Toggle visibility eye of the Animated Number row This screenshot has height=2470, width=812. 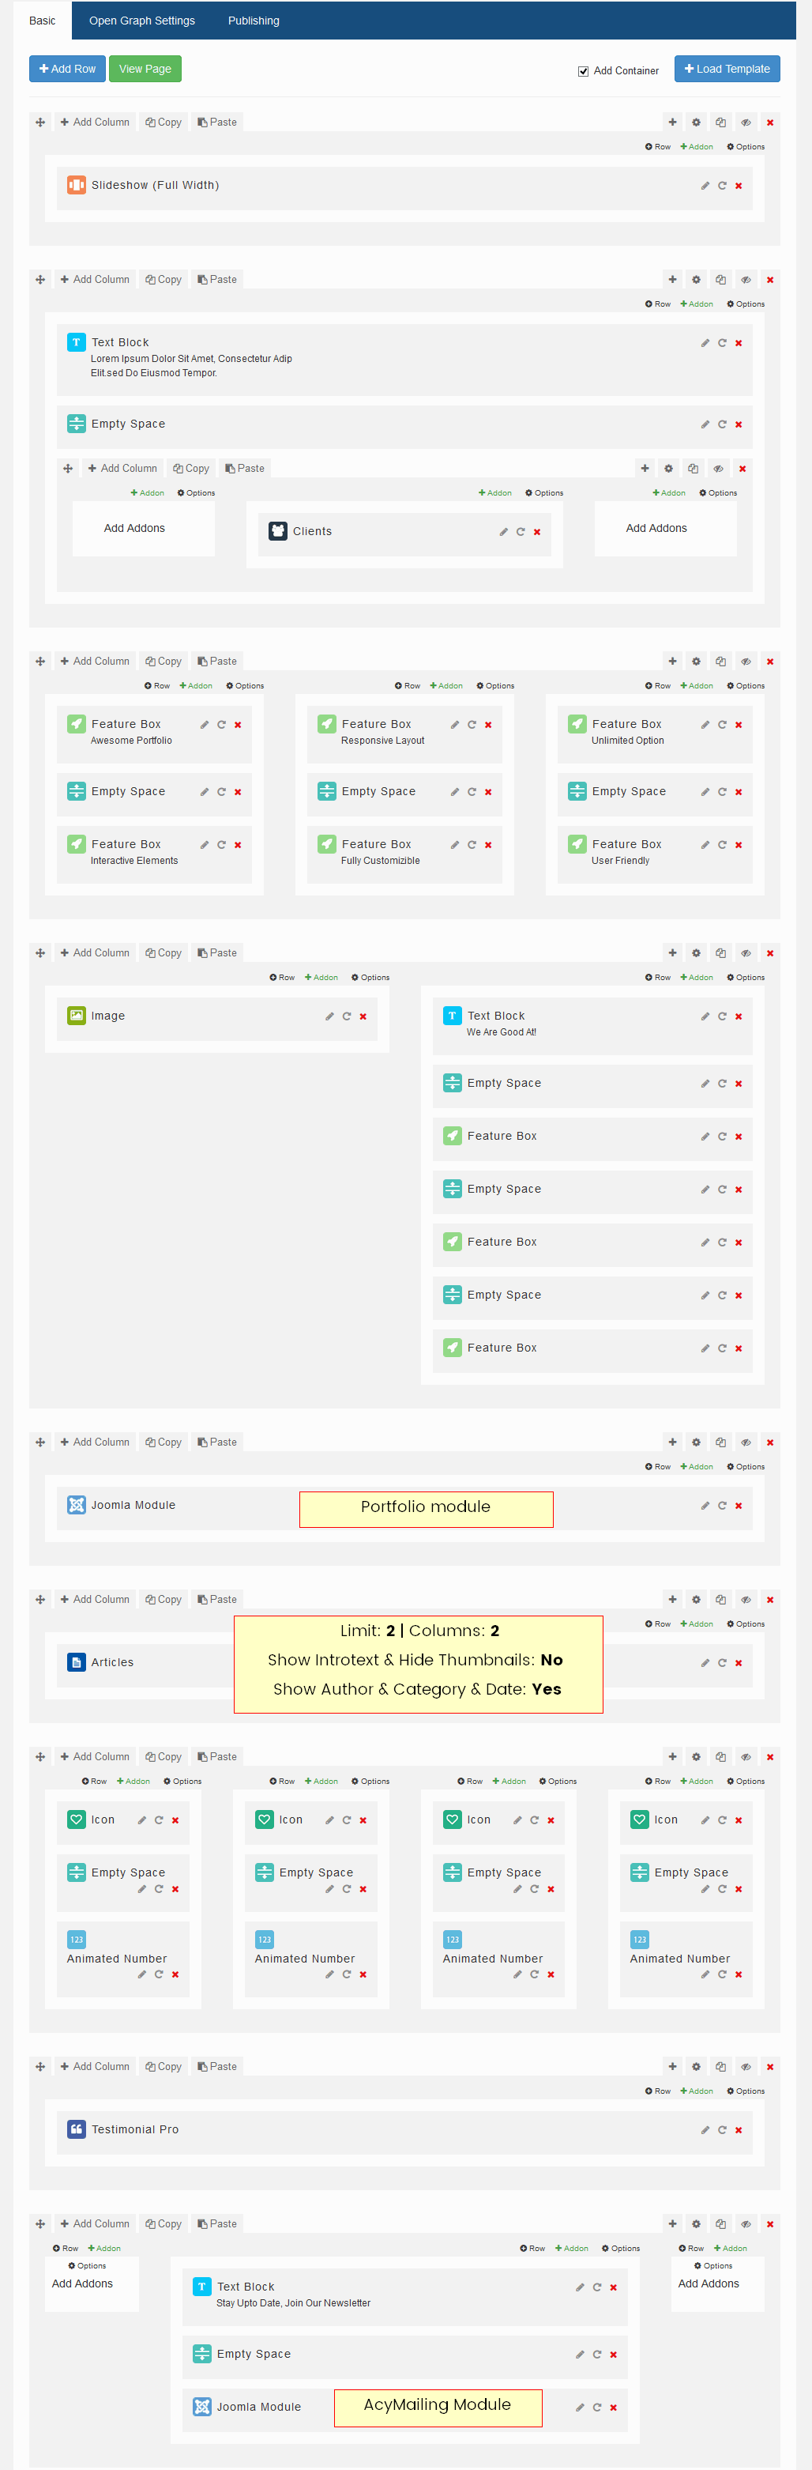pos(745,1756)
